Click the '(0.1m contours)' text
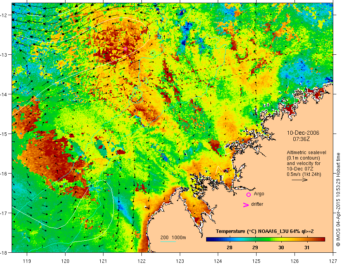The image size is (341, 264). click(303, 158)
